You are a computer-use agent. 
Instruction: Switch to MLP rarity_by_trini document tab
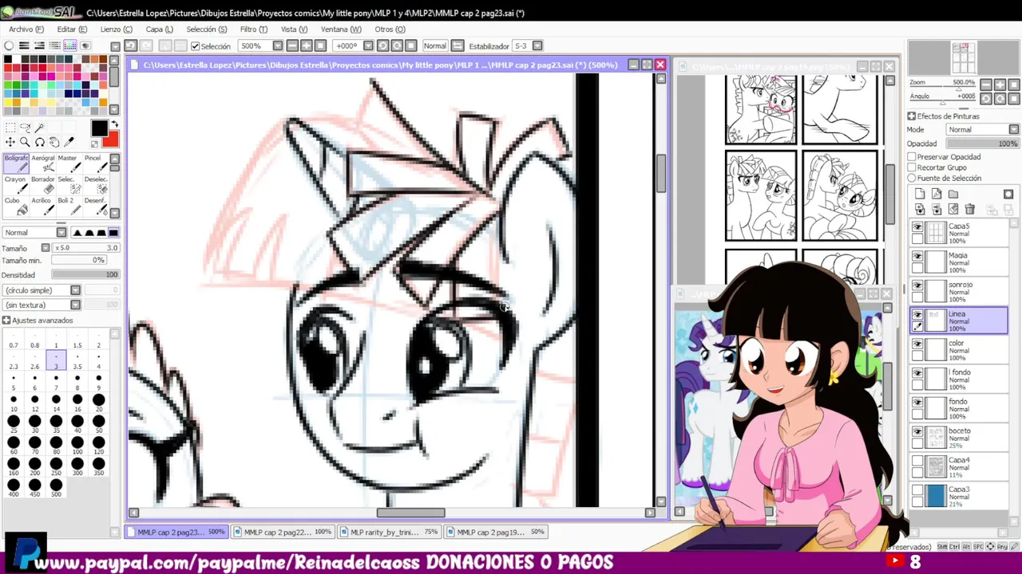click(390, 532)
